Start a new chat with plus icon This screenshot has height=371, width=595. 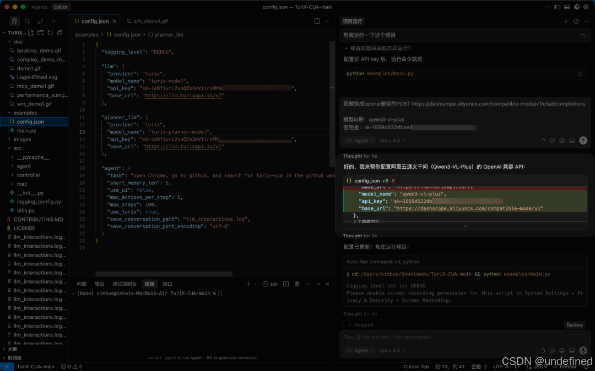565,21
